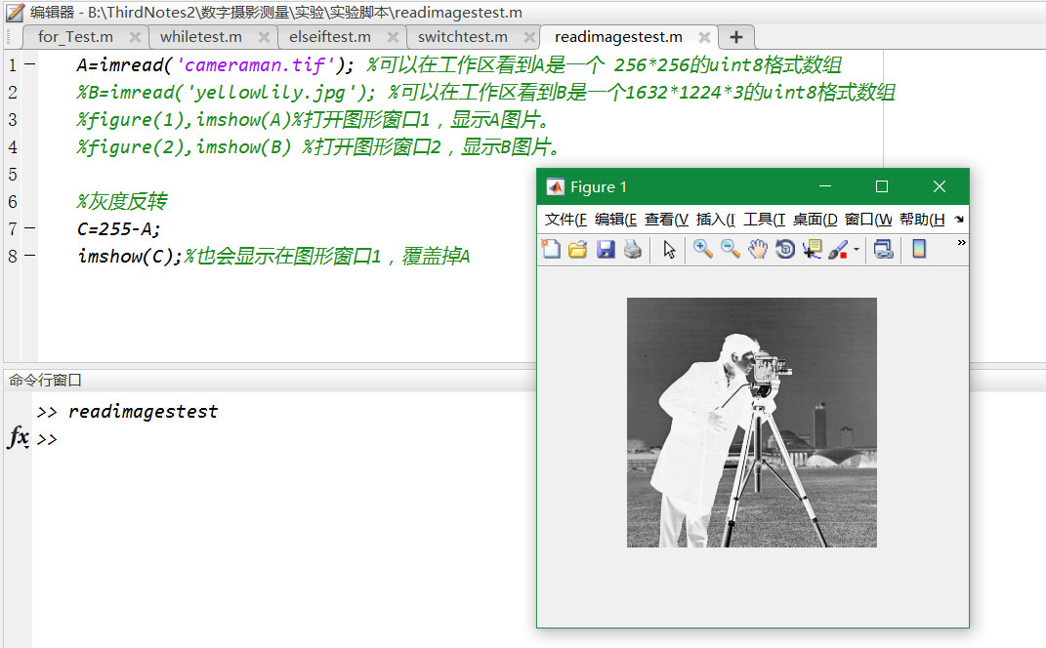Viewport: 1046px width, 648px height.
Task: Enable the Rotate 3D tool
Action: click(785, 249)
